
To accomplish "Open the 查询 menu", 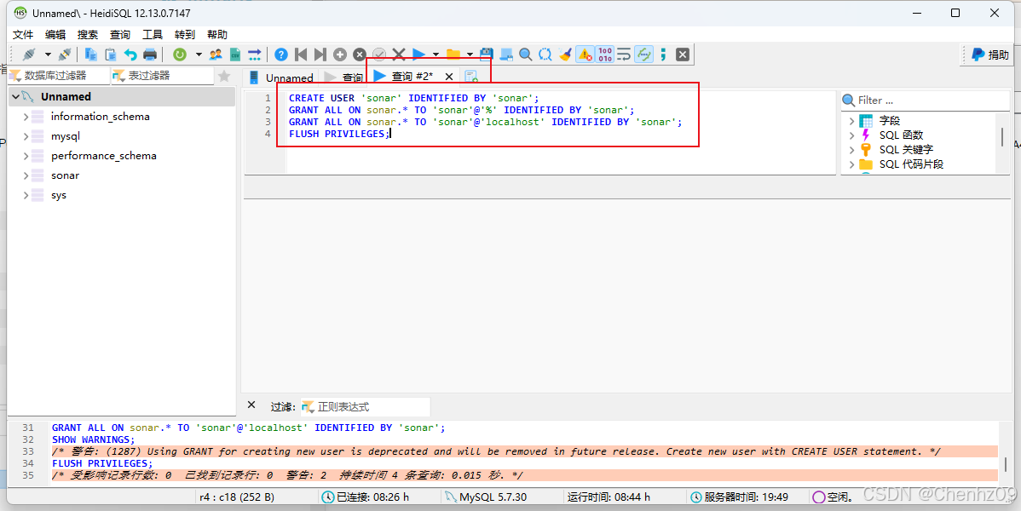I will coord(120,35).
